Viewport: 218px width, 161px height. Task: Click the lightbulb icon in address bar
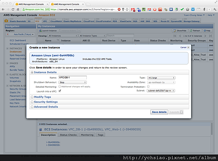pyautogui.click(x=123, y=9)
